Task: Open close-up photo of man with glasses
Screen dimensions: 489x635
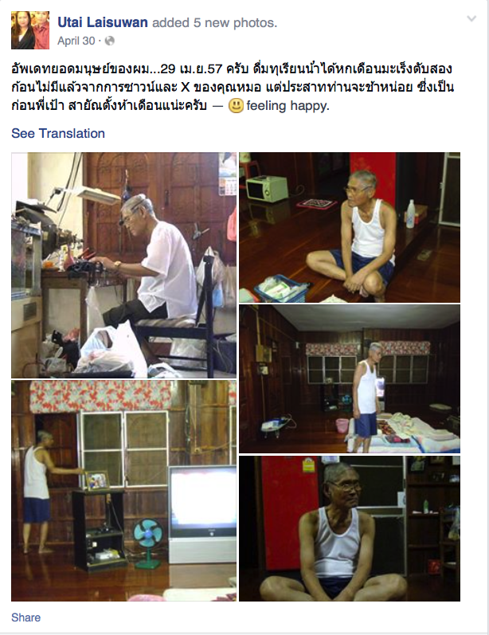Action: coord(350,528)
